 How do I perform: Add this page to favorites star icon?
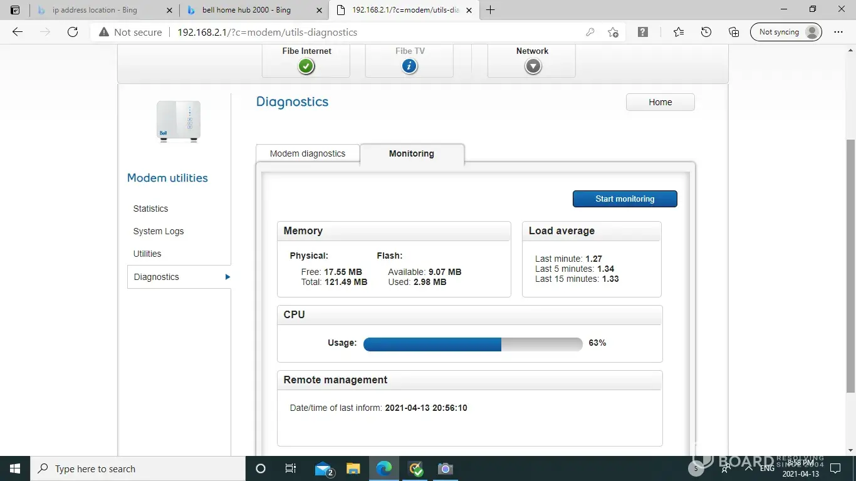pos(613,33)
